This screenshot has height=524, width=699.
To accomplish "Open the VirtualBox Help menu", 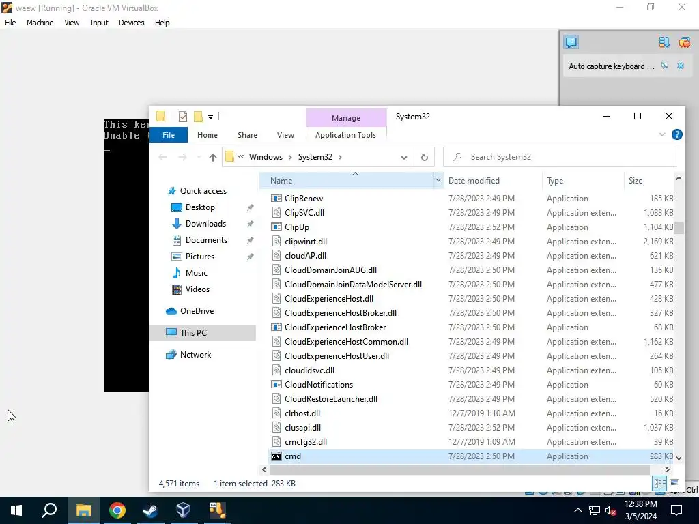I will [x=162, y=23].
